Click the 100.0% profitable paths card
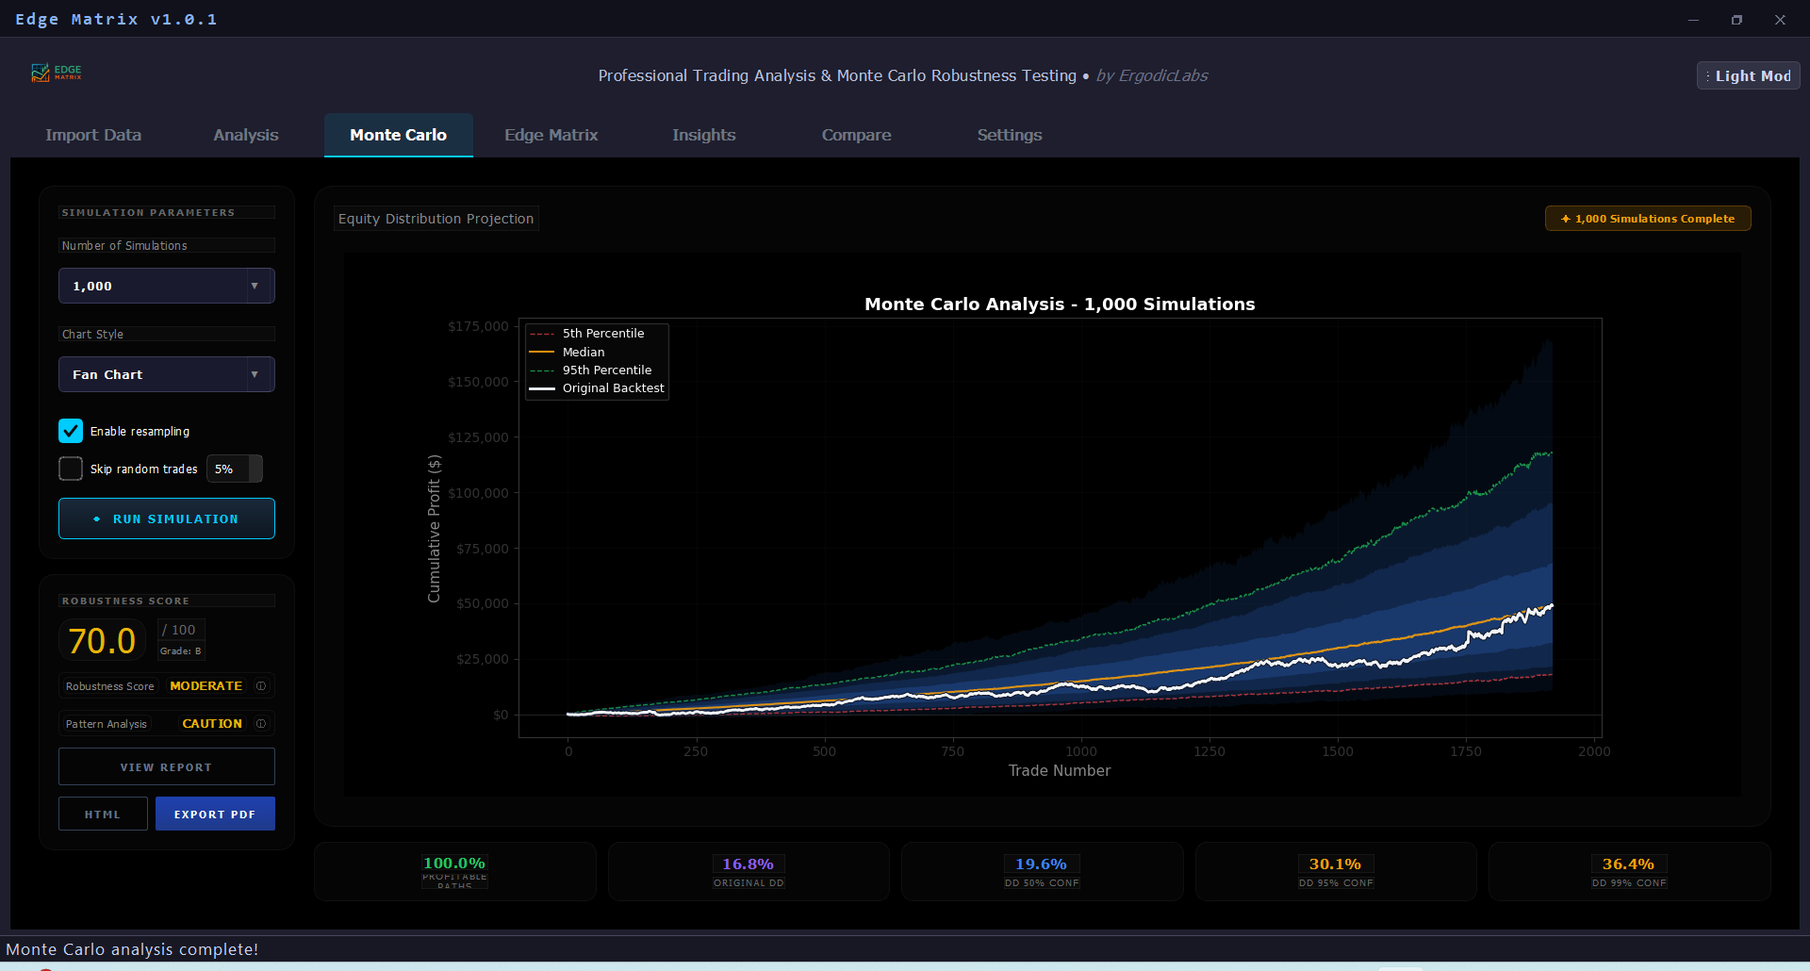The width and height of the screenshot is (1810, 971). [x=455, y=871]
